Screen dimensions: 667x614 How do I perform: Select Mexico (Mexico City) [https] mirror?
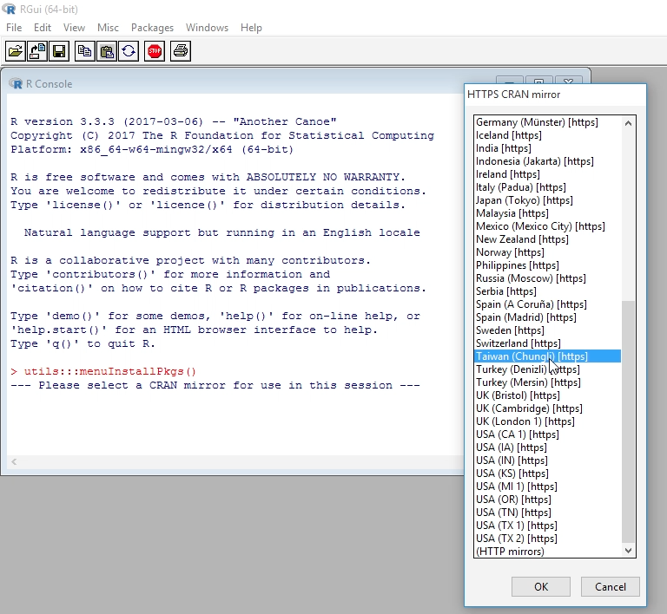coord(547,226)
